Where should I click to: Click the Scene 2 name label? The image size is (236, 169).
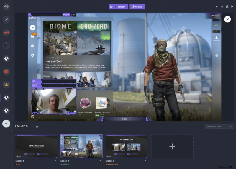[65, 161]
